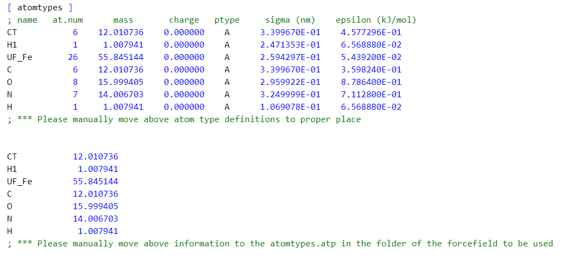Click the "sigma (nm)" column header
The height and width of the screenshot is (261, 566).
tap(289, 20)
